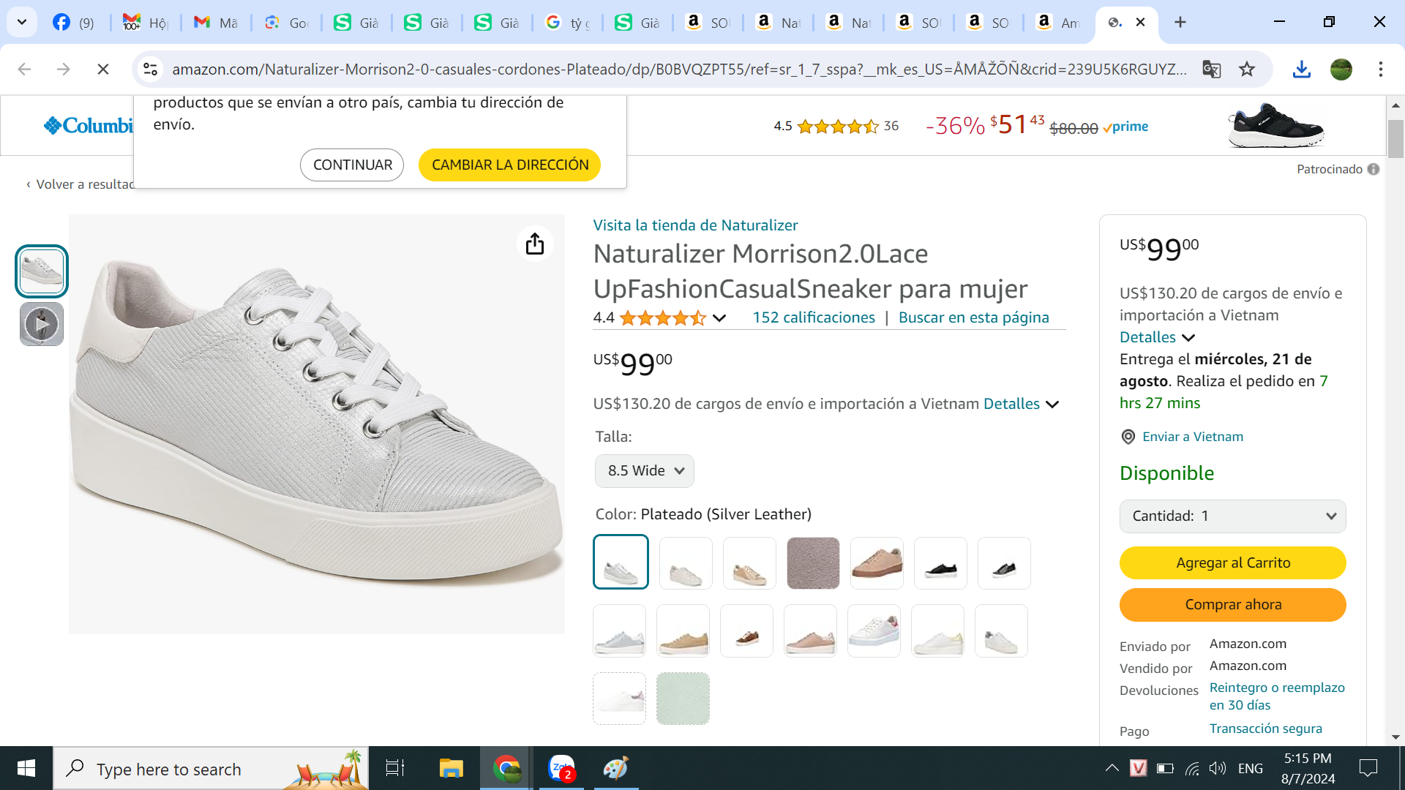Screen dimensions: 1405x790
Task: Bookmark page with the star icon
Action: (x=1247, y=69)
